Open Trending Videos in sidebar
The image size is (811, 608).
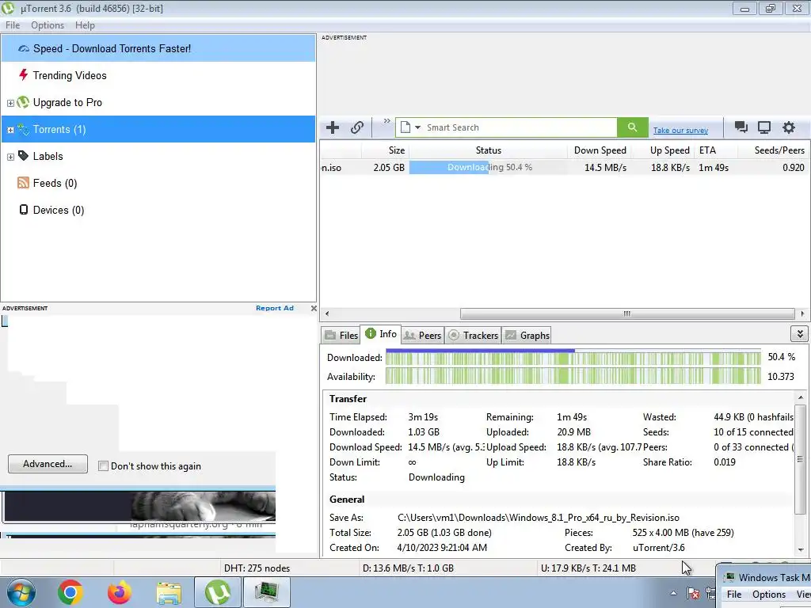pos(158,75)
